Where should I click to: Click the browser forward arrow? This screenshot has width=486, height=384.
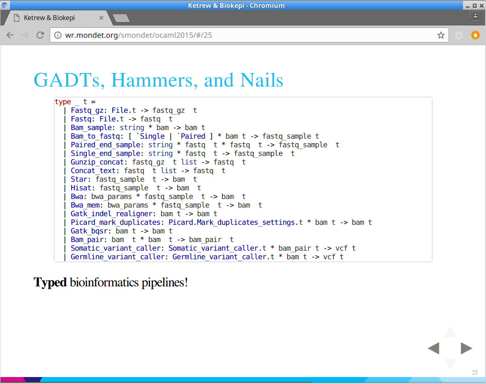click(25, 35)
